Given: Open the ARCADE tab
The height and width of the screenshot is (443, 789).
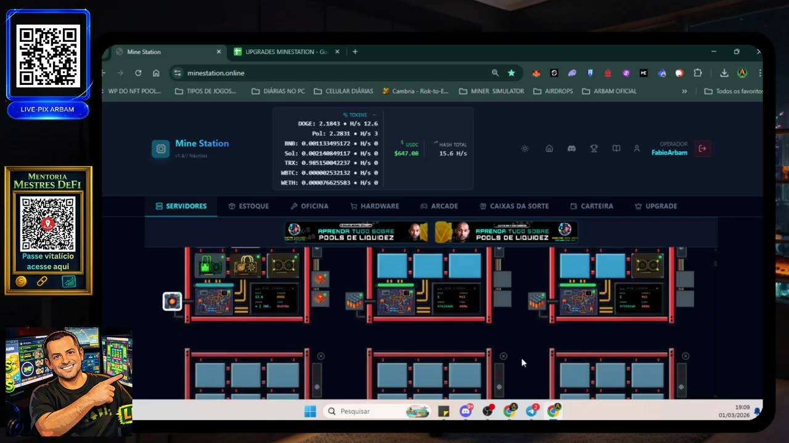Looking at the screenshot, I should click(439, 206).
